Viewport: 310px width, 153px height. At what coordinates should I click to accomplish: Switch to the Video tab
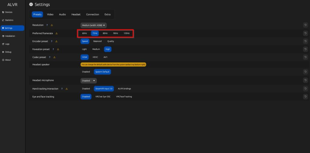pos(50,14)
